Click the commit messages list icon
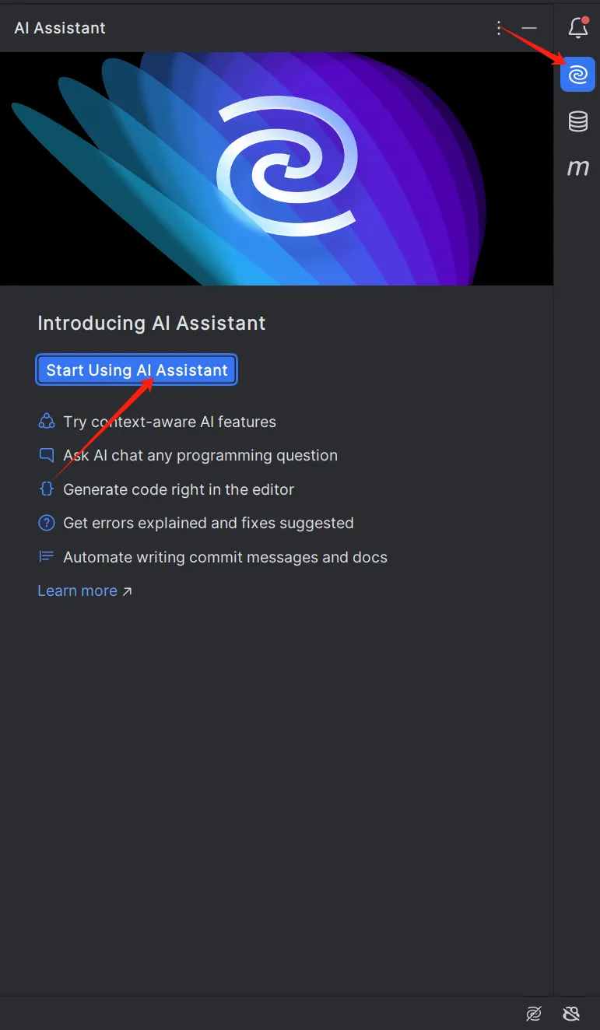This screenshot has width=600, height=1030. [x=47, y=557]
